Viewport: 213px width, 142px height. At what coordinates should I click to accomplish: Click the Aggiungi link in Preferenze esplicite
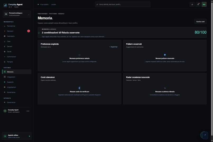(x=113, y=47)
